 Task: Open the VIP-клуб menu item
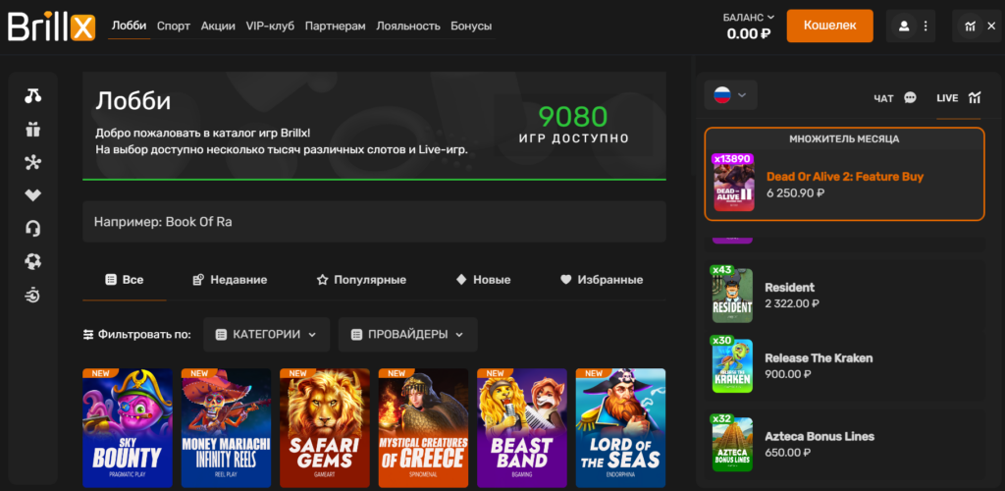(270, 27)
